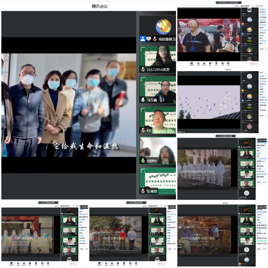Toggle 冯玉鑫's microphone icon in large window
Viewport: 268px width, 268px height.
[143, 100]
